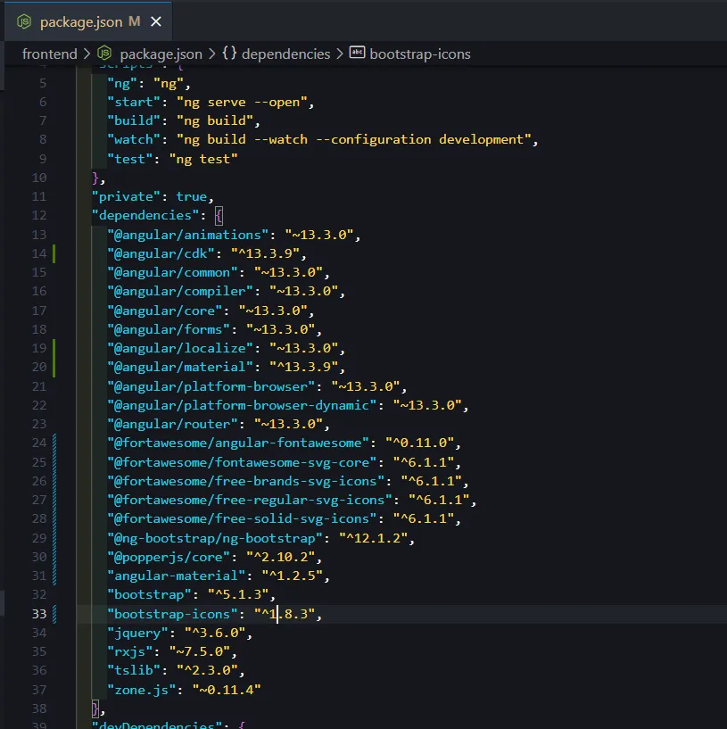Click the "@ng-bootstrap/ng-bootstrap" dependency
Image resolution: width=727 pixels, height=729 pixels.
point(215,538)
